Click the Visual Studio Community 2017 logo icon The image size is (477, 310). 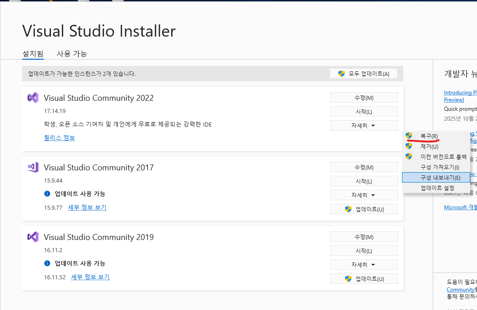[33, 167]
